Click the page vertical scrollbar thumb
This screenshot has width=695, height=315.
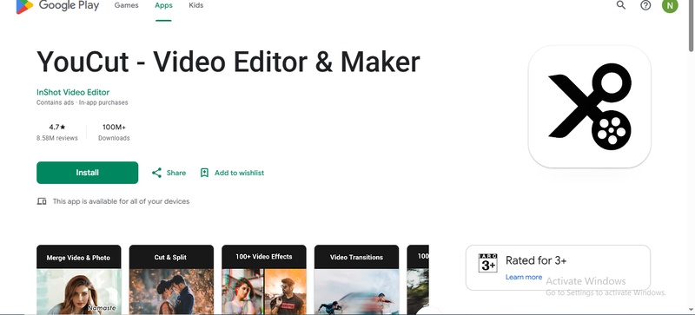[x=692, y=26]
